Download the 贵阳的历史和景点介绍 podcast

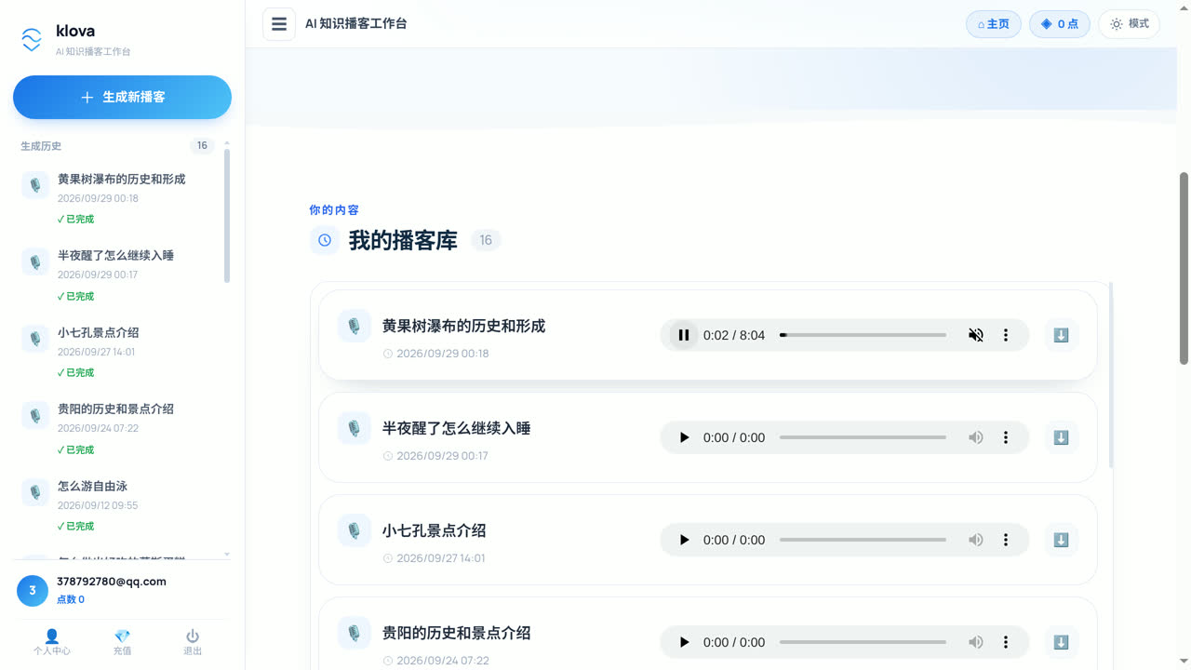tap(1061, 642)
